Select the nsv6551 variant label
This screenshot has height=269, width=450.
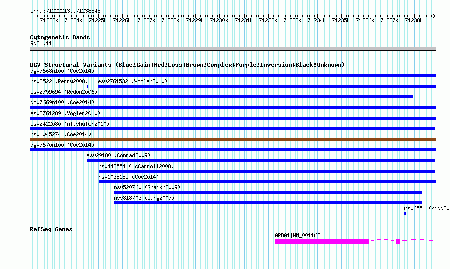pos(427,208)
